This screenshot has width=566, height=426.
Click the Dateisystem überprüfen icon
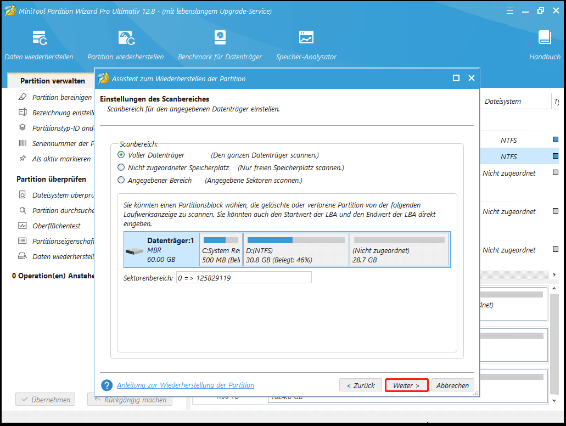point(23,194)
